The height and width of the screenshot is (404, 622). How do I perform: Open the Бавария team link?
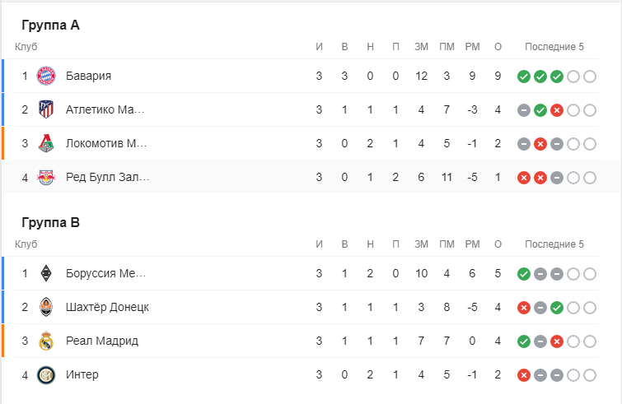click(88, 77)
